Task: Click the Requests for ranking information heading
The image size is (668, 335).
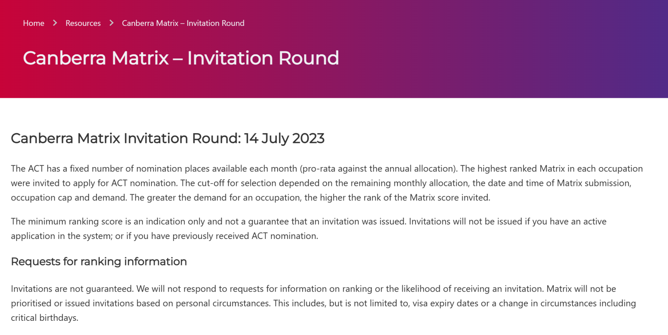Action: coord(99,261)
